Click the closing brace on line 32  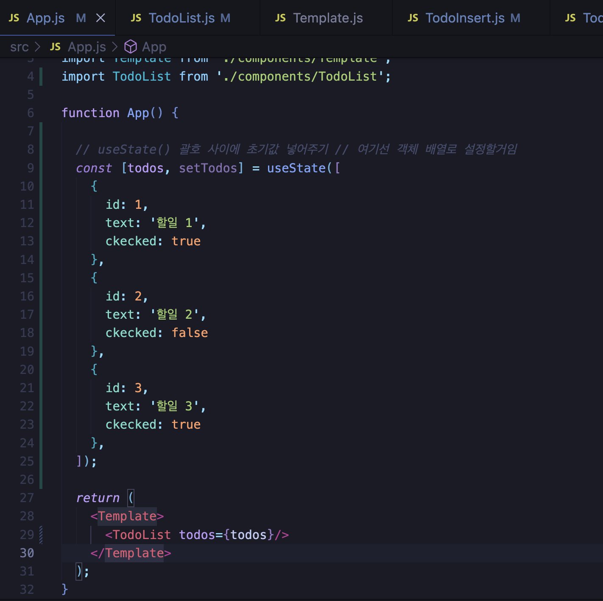point(65,589)
